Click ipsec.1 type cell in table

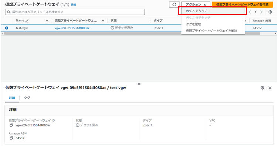[x=158, y=28]
